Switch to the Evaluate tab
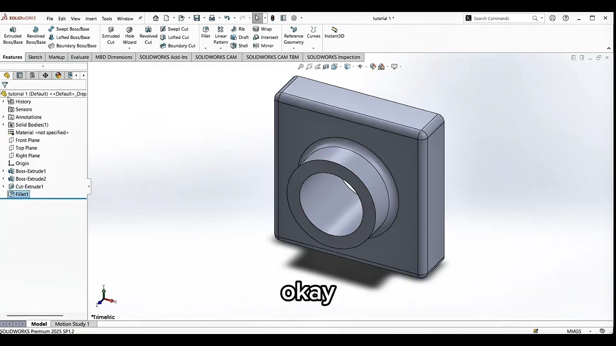This screenshot has width=616, height=346. coord(80,57)
